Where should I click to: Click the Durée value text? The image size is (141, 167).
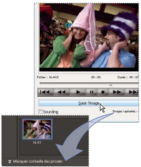click(x=134, y=77)
